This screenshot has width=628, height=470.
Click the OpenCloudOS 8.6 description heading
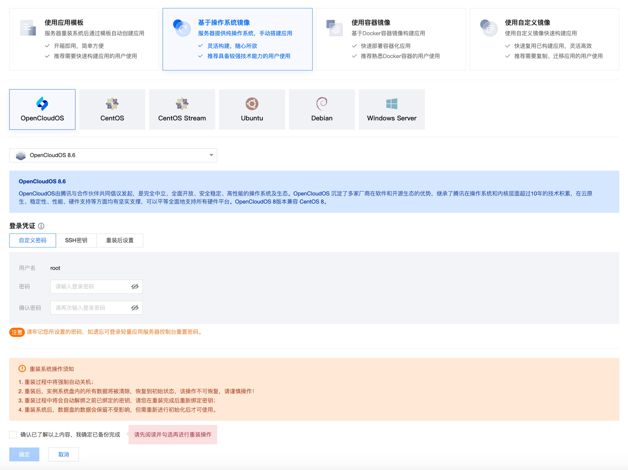[x=42, y=181]
